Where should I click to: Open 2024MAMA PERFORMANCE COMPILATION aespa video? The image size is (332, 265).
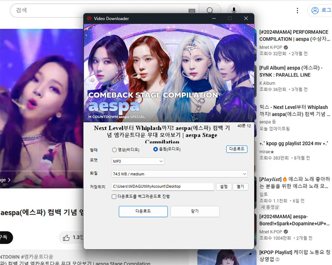click(294, 35)
